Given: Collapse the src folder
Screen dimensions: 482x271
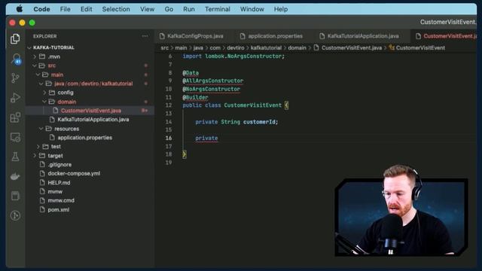Looking at the screenshot, I should coord(35,65).
